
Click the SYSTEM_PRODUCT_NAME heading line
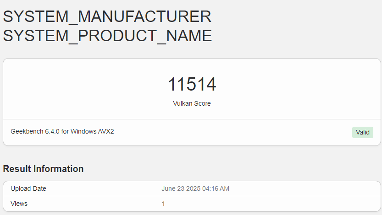pyautogui.click(x=107, y=36)
